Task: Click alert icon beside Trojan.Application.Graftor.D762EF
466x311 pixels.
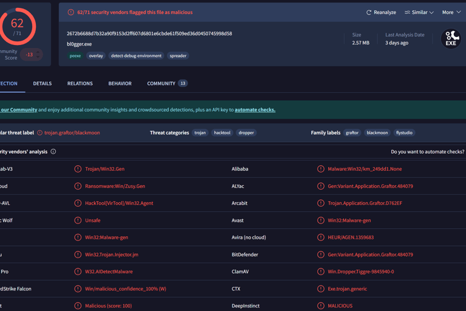Action: click(320, 203)
